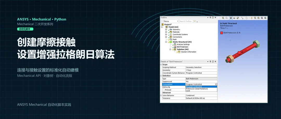Click the 自动化脚本 green badge
281x119 pixels.
click(x=25, y=29)
